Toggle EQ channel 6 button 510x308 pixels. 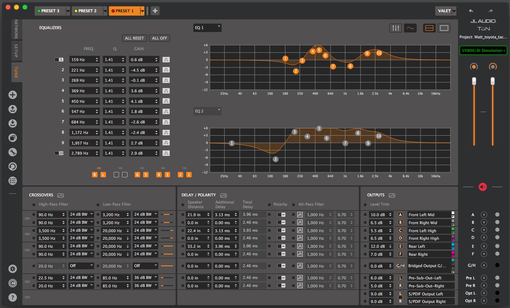coord(137,174)
